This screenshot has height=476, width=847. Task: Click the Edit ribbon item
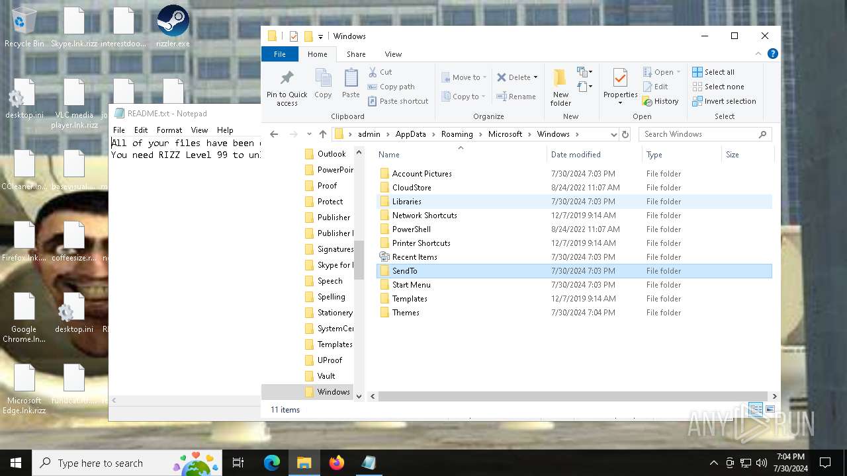click(655, 87)
